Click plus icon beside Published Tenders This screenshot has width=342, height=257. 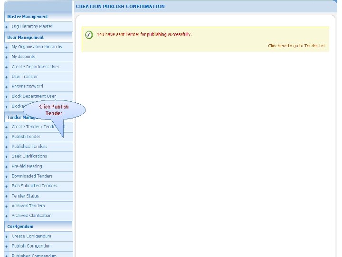tap(7, 147)
